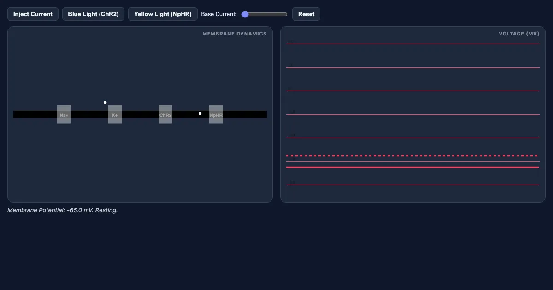Click the Inject Current button

[33, 14]
